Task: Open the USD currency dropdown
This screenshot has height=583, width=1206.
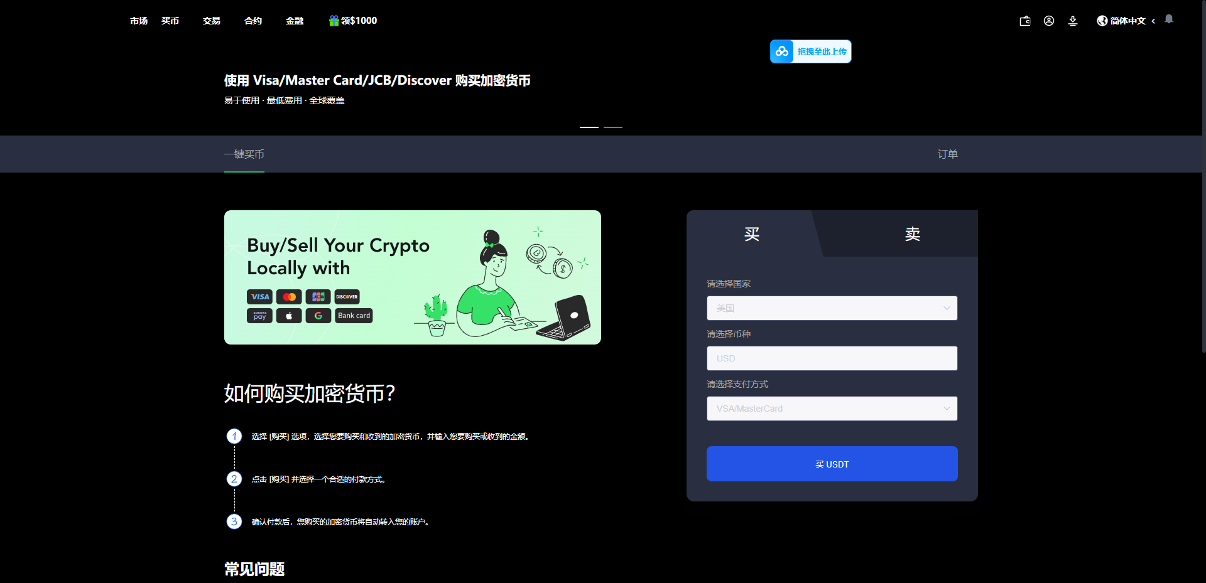Action: (832, 358)
